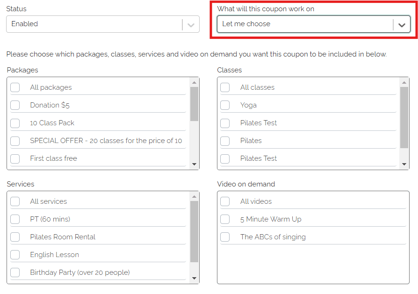
Task: Check the All packages checkbox
Action: coord(15,87)
